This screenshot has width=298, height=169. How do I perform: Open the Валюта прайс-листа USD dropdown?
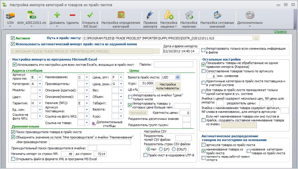click(x=177, y=77)
